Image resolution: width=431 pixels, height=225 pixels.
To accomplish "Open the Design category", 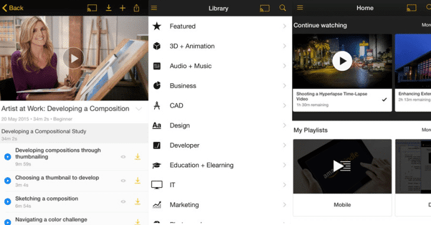I will coord(220,125).
